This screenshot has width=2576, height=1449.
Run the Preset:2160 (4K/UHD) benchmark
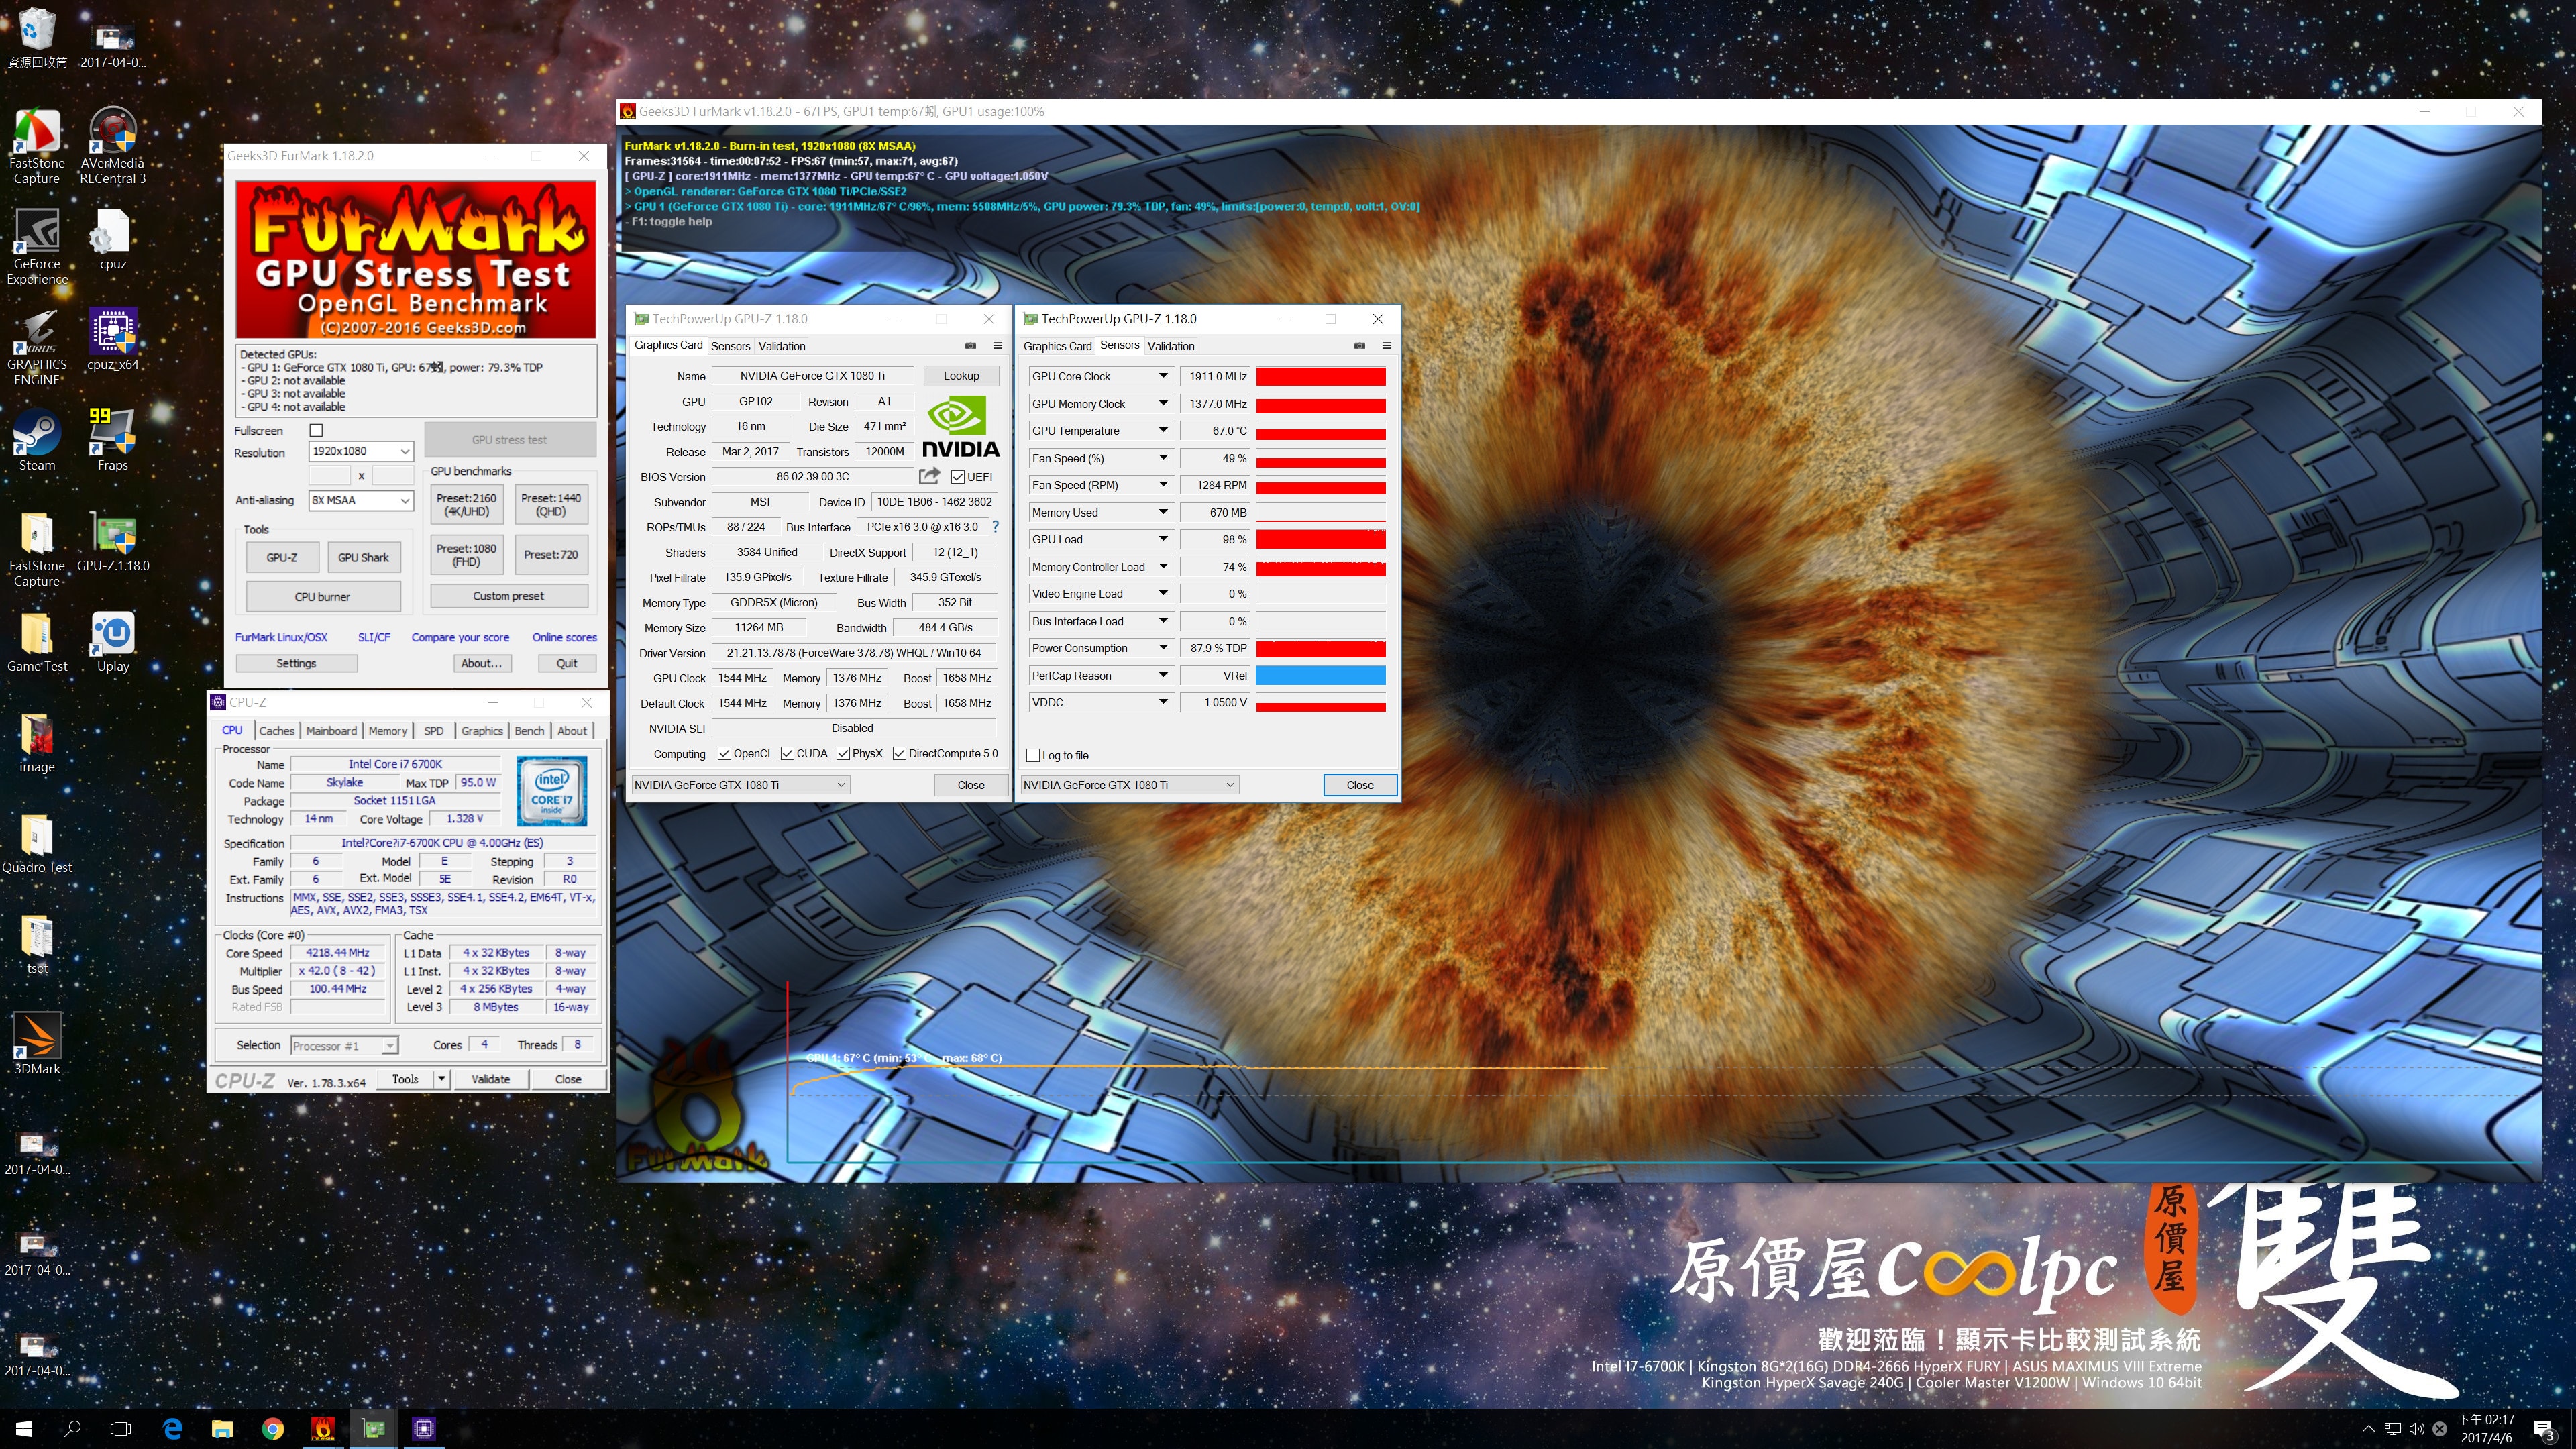click(466, 505)
